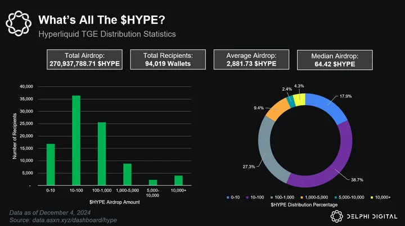Select the blue 0-10 legend swatch

[x=228, y=197]
